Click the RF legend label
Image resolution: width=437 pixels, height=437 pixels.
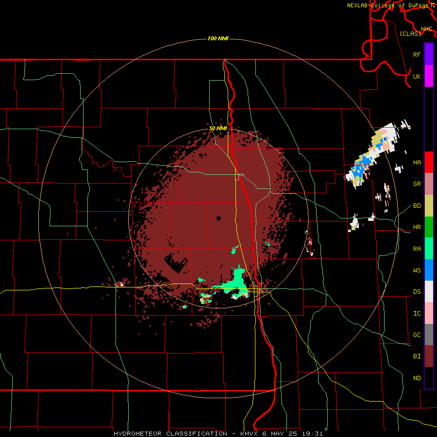point(417,54)
